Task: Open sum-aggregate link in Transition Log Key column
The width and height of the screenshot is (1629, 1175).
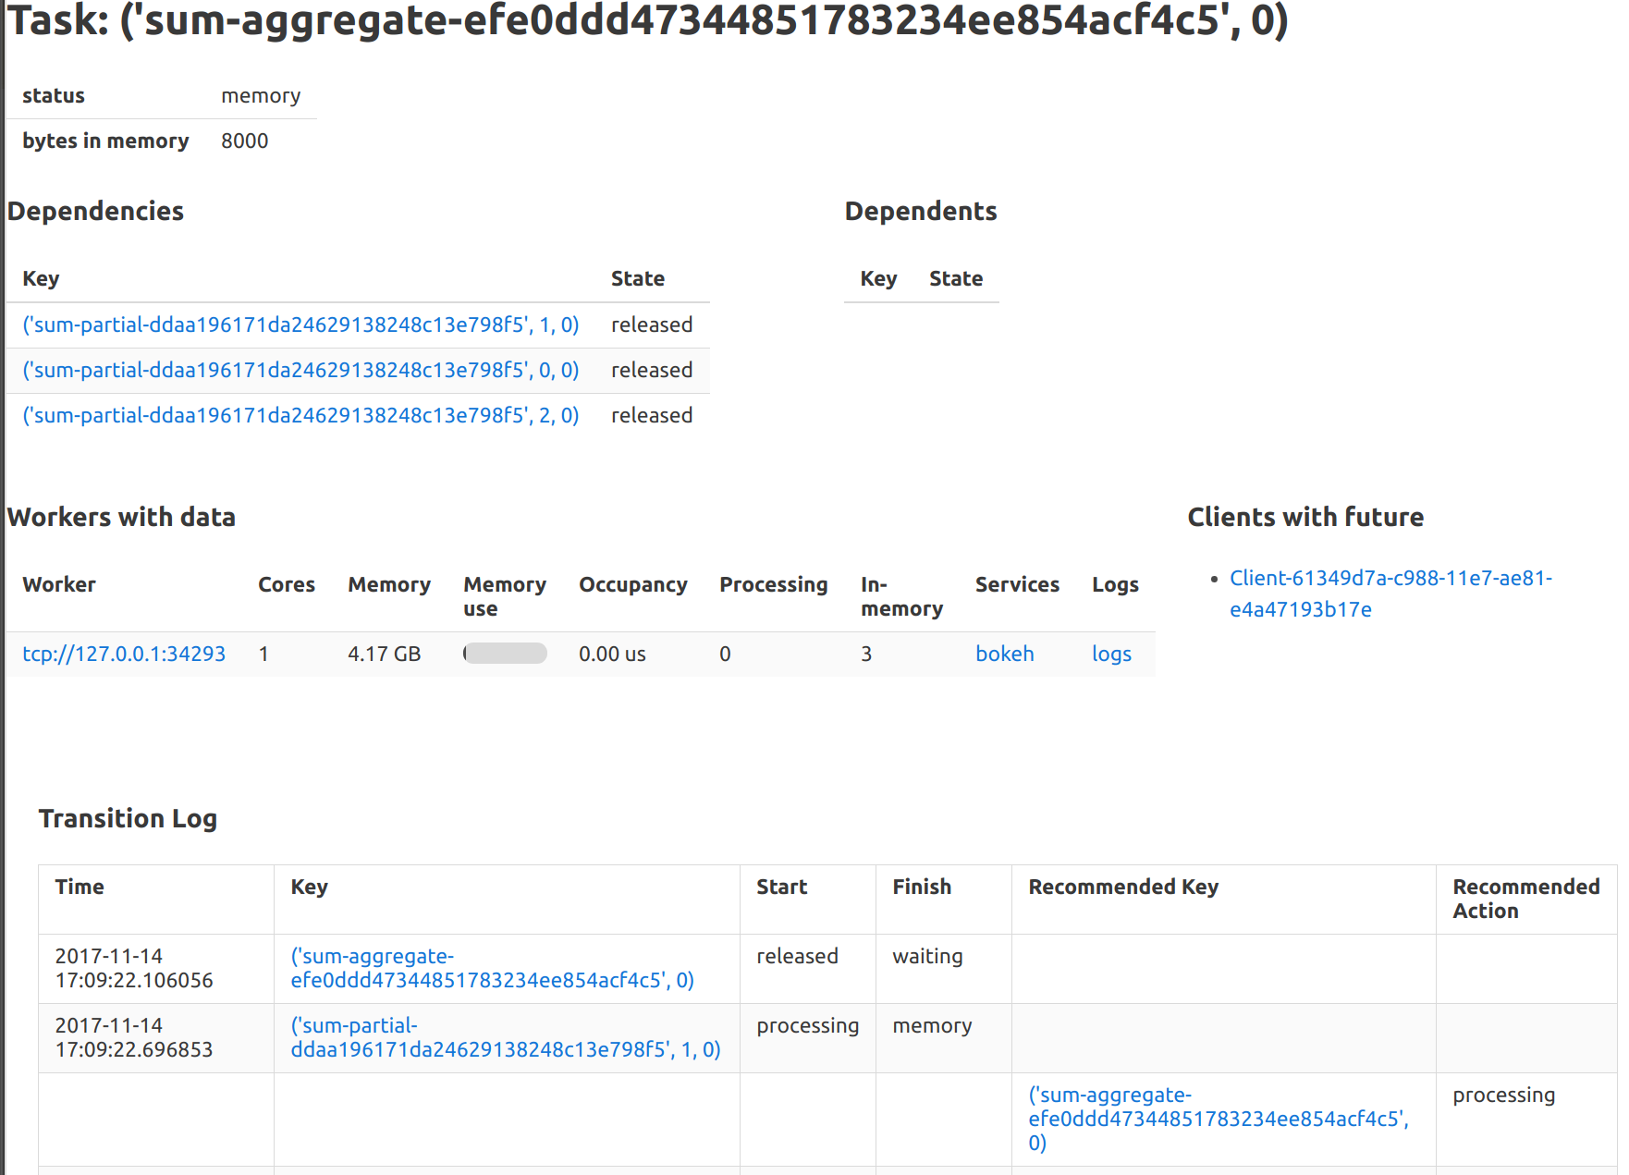Action: pyautogui.click(x=492, y=968)
